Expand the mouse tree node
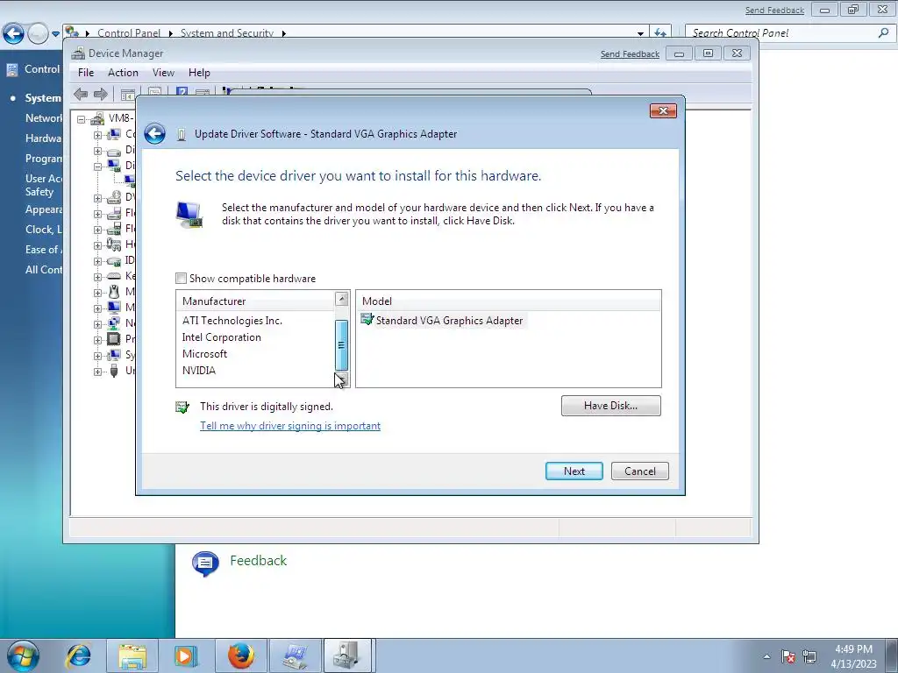 point(98,293)
